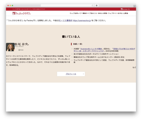142x120 pixels.
Task: Minimize the window with yellow button
Action: [x=10, y=5]
